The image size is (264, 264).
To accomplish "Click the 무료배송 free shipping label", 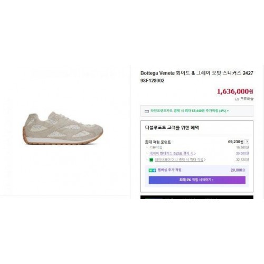I will point(247,99).
